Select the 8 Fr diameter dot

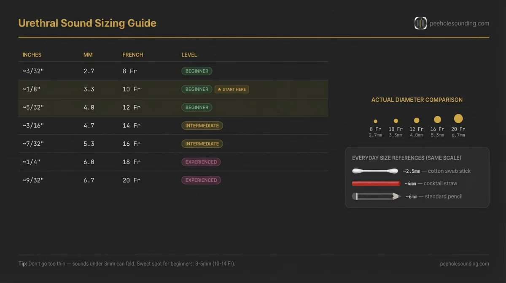coord(375,121)
